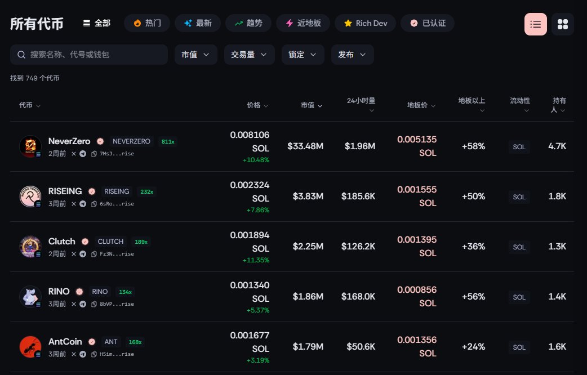Sort by 代币 column header
Image resolution: width=587 pixels, height=375 pixels.
(30, 105)
